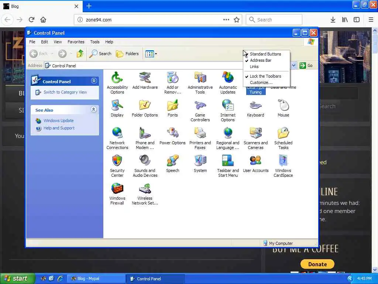This screenshot has width=378, height=284.
Task: Collapse the See Also sidebar section
Action: point(94,109)
